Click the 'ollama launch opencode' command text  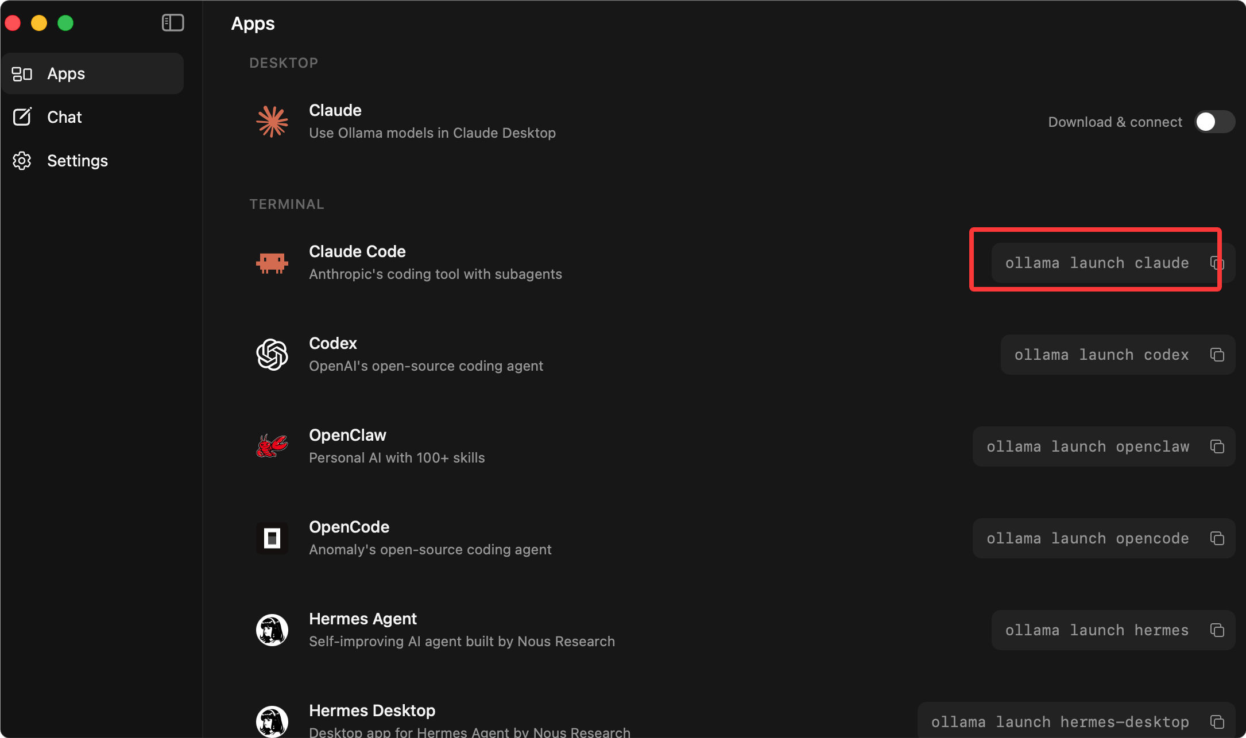1088,538
